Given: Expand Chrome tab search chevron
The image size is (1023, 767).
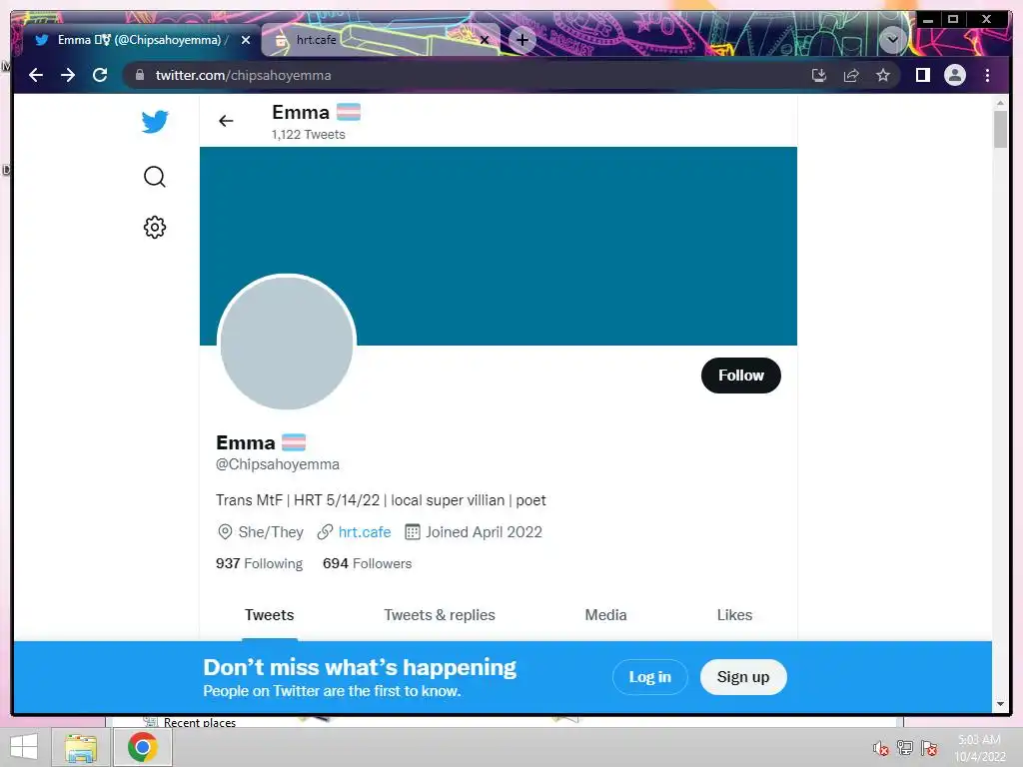Looking at the screenshot, I should [x=892, y=40].
